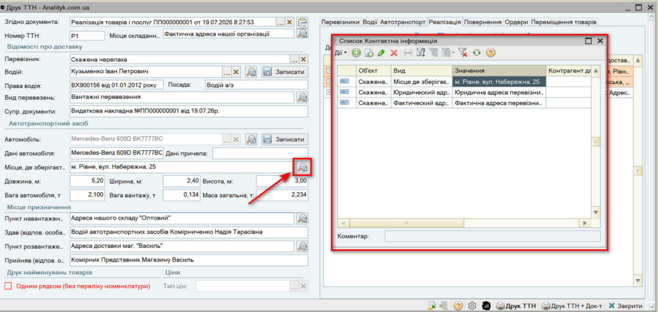Click the Значення column header
This screenshot has height=312, width=658.
point(499,71)
